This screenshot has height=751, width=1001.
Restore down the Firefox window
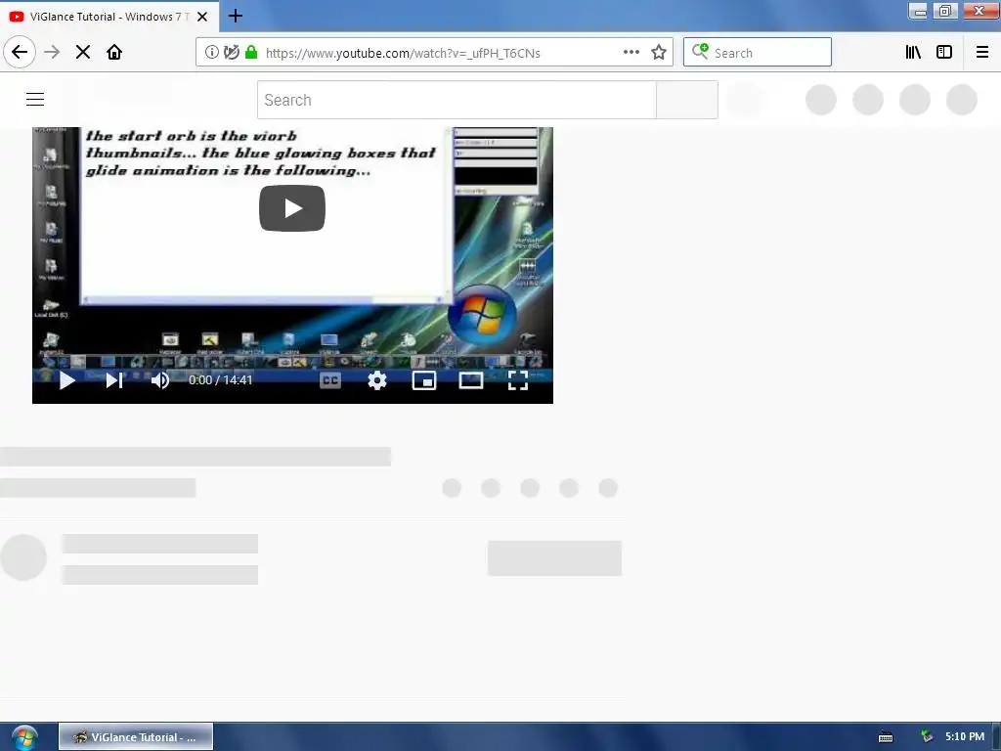coord(945,11)
